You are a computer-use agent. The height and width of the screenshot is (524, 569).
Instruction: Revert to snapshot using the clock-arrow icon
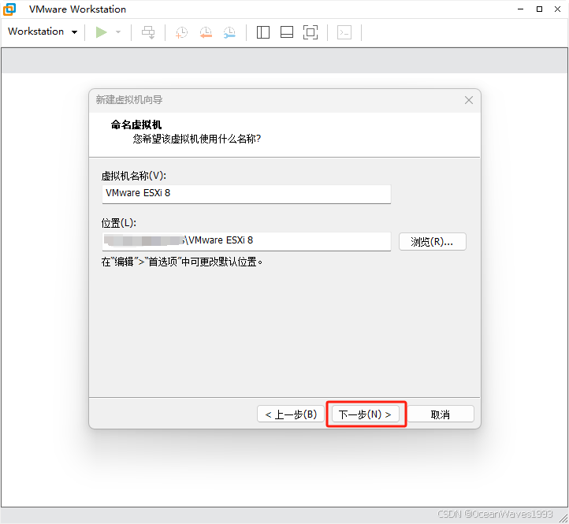206,32
